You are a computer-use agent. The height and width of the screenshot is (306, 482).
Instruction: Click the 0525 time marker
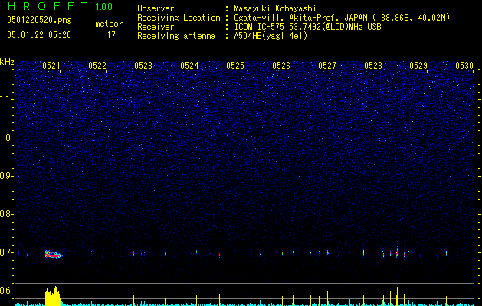point(235,66)
